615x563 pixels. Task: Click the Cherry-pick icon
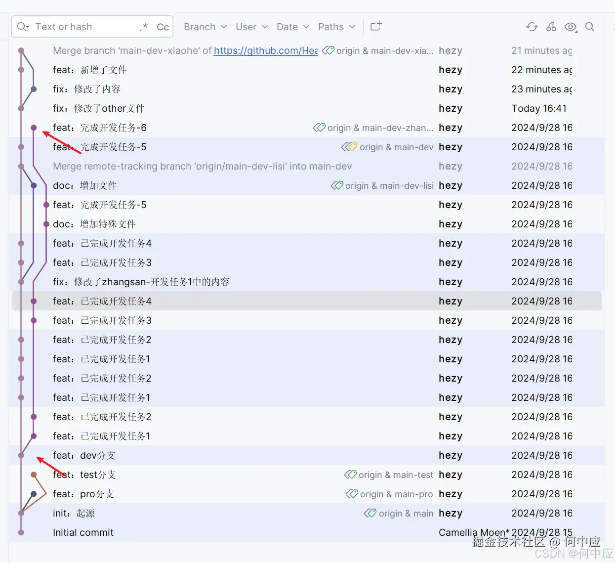551,27
